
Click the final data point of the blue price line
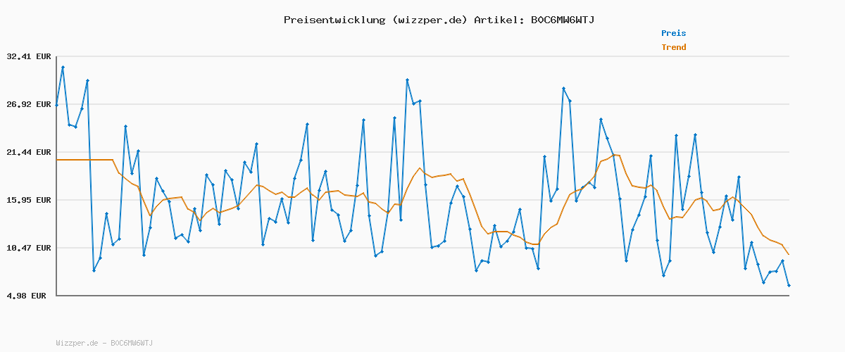coord(789,285)
